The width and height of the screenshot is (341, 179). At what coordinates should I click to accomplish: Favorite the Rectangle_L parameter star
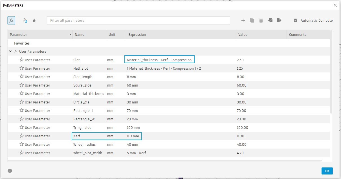coord(22,111)
